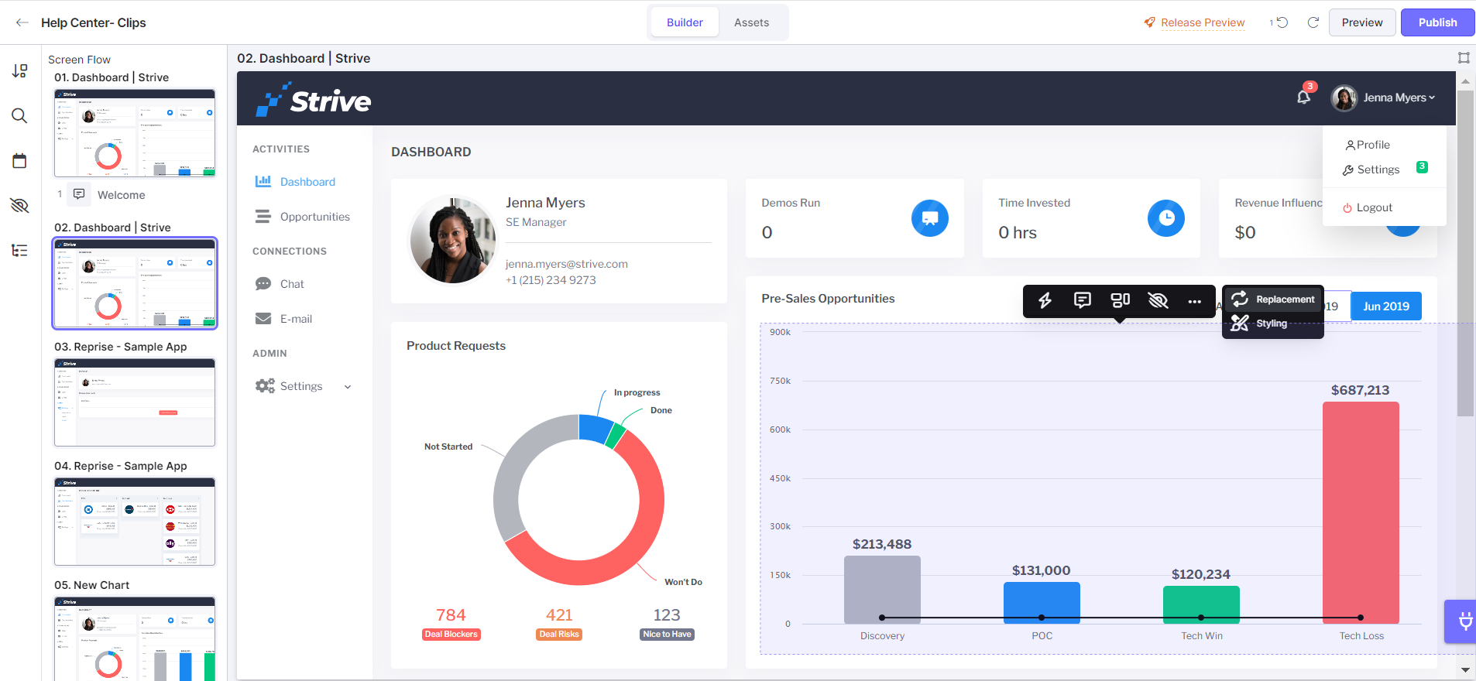This screenshot has height=681, width=1476.
Task: Choose Replacement in the popup menu
Action: click(x=1273, y=299)
